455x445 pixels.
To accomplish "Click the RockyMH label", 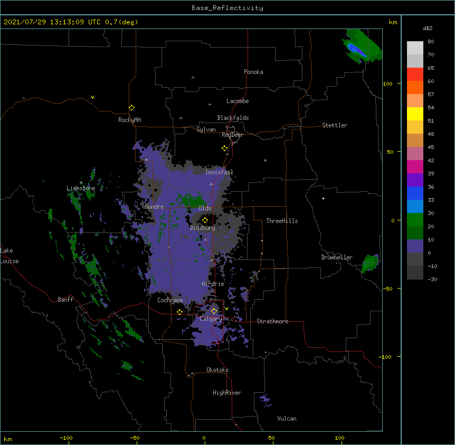I will [129, 120].
